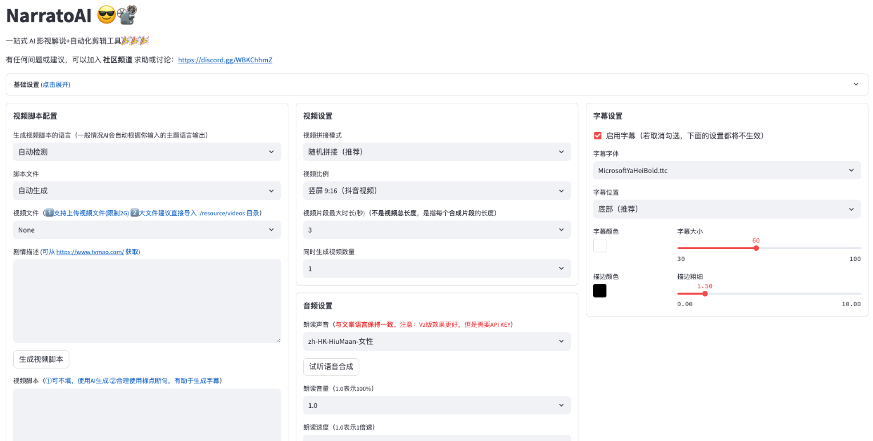Image resolution: width=873 pixels, height=441 pixels.
Task: Open the 朗读声音 dropdown showing zh-HK-HiuMaan
Action: [x=437, y=342]
